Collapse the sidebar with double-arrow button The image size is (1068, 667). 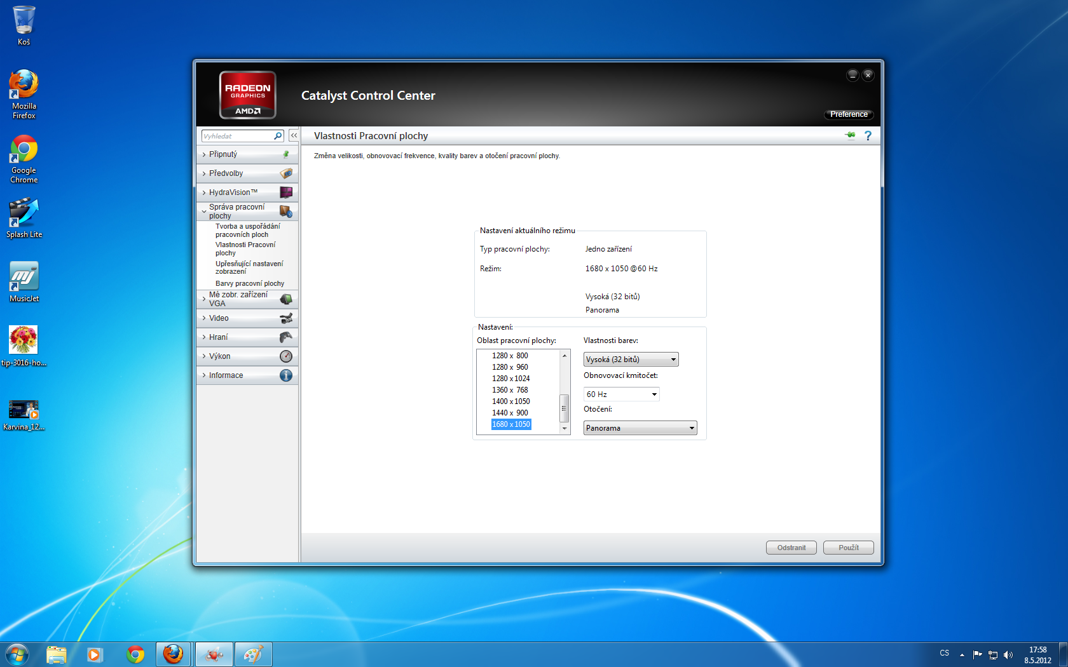point(294,136)
